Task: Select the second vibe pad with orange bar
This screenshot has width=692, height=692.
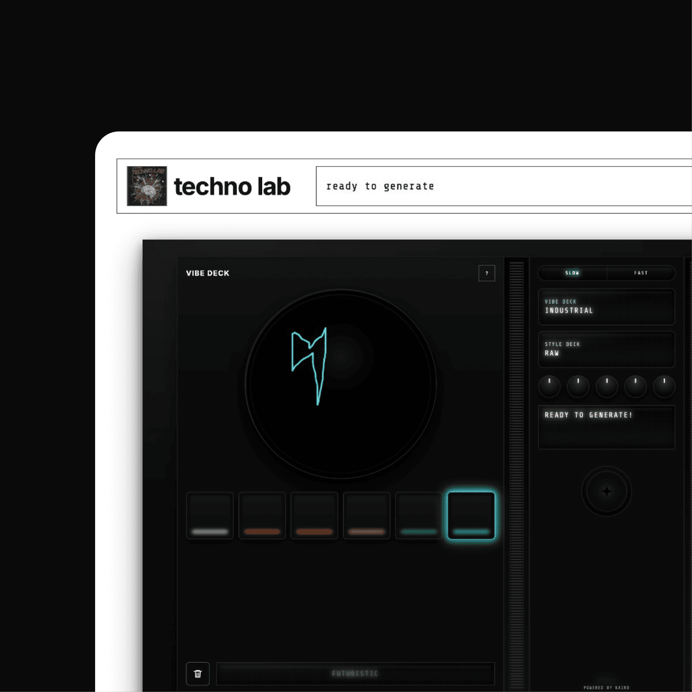Action: [x=262, y=516]
